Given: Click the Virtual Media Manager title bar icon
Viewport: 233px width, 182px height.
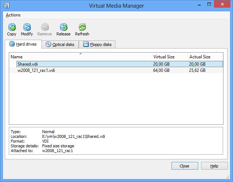Looking at the screenshot, I should click(6, 6).
